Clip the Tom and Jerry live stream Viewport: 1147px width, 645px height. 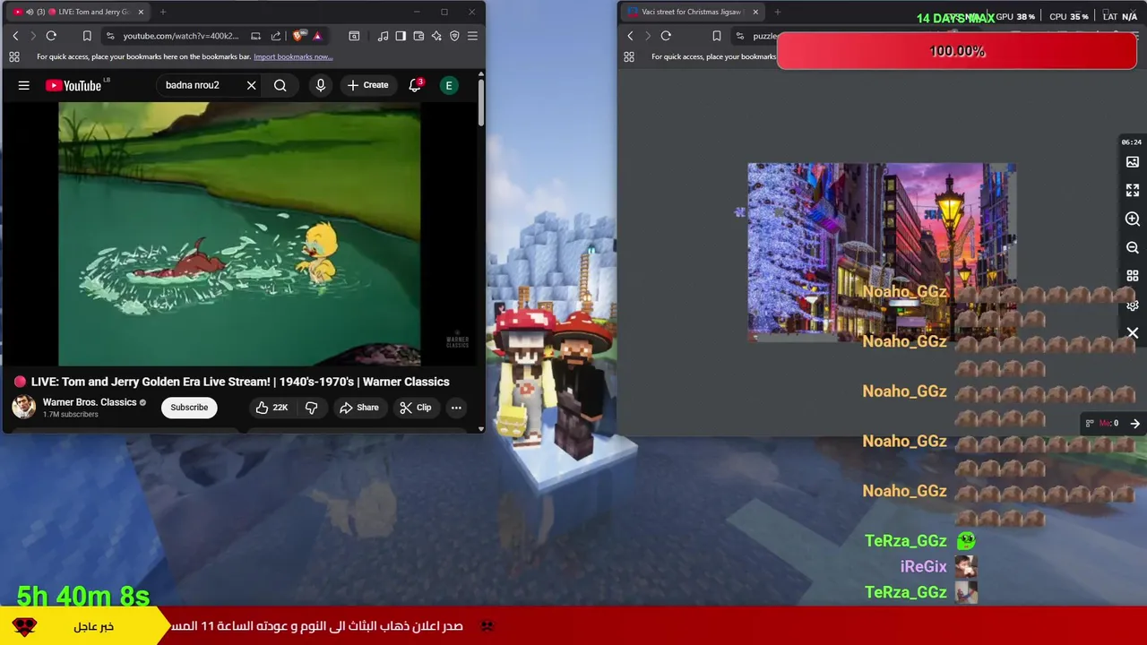tap(415, 408)
